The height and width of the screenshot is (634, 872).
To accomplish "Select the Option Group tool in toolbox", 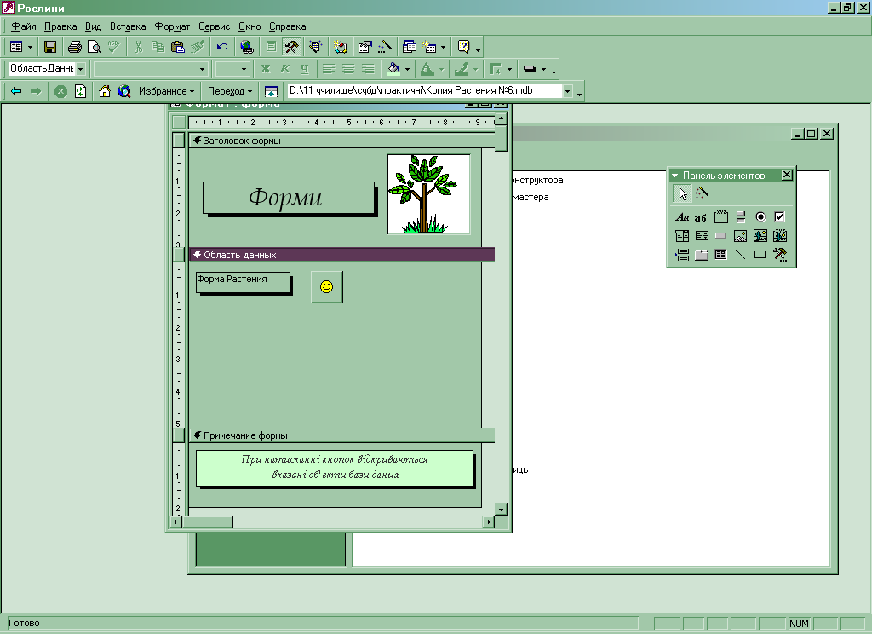I will point(721,217).
